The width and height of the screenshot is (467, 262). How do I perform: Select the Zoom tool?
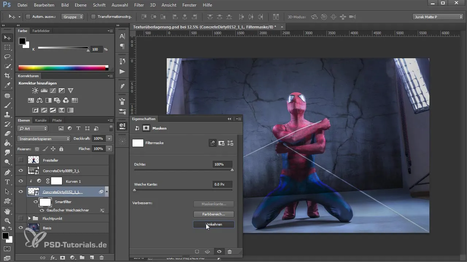(7, 221)
